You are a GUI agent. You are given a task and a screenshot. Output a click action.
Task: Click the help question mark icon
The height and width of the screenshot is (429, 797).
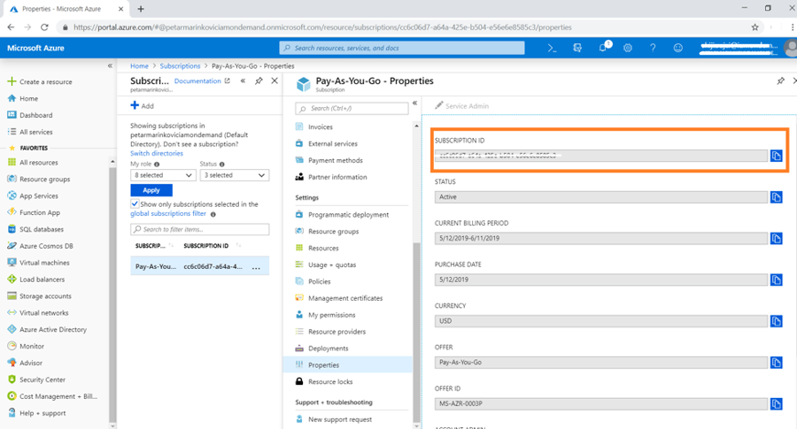coord(653,48)
